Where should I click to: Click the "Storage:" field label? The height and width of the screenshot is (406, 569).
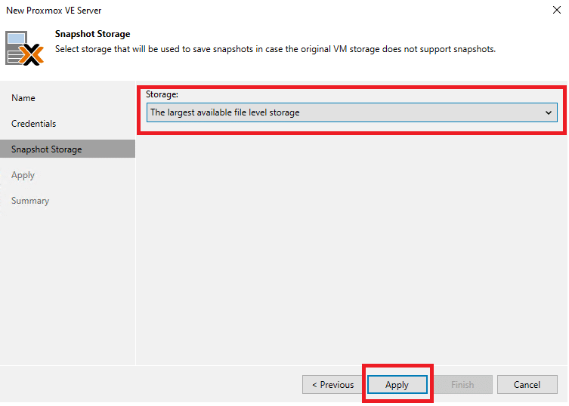[162, 94]
